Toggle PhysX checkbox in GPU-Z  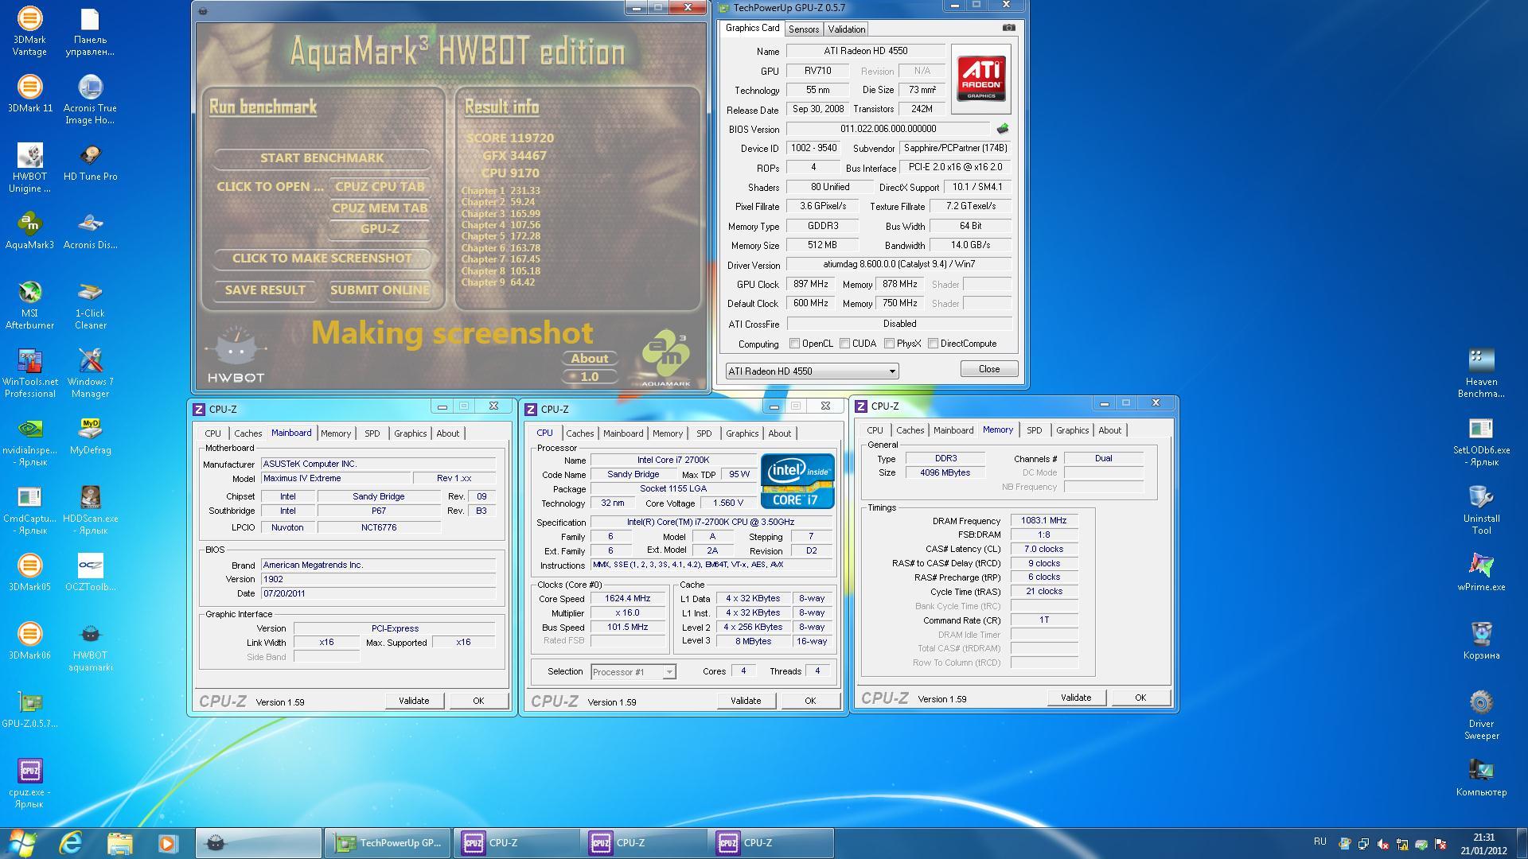889,344
